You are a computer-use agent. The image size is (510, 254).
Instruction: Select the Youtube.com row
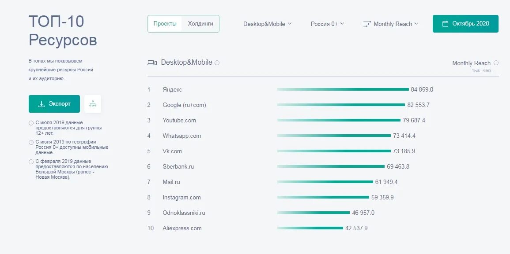[x=323, y=120]
